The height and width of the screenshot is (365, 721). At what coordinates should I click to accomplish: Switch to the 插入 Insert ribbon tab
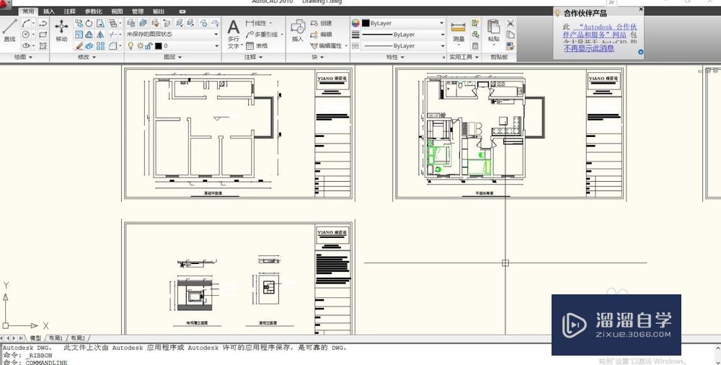pos(49,11)
